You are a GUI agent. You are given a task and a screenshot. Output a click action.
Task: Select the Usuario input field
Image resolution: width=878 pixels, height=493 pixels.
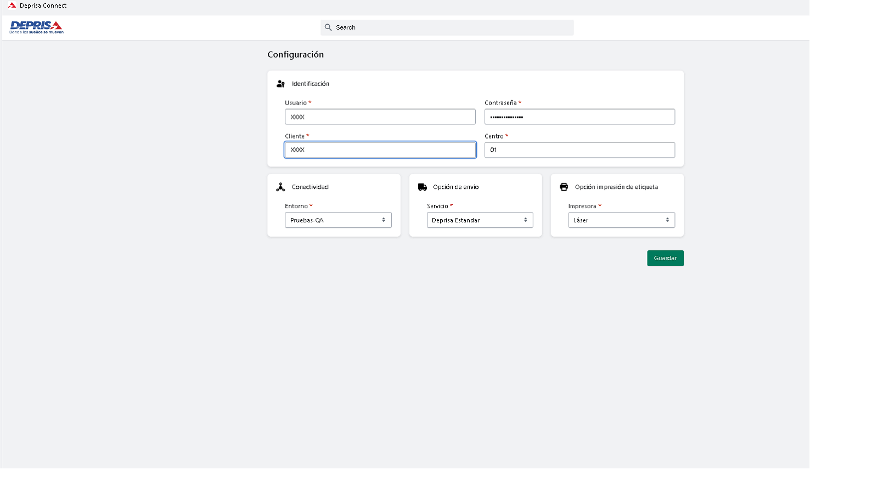(x=380, y=116)
